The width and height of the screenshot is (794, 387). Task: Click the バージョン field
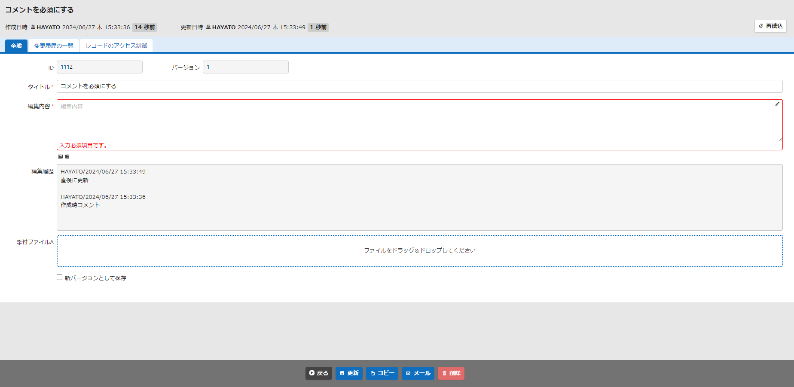[246, 67]
